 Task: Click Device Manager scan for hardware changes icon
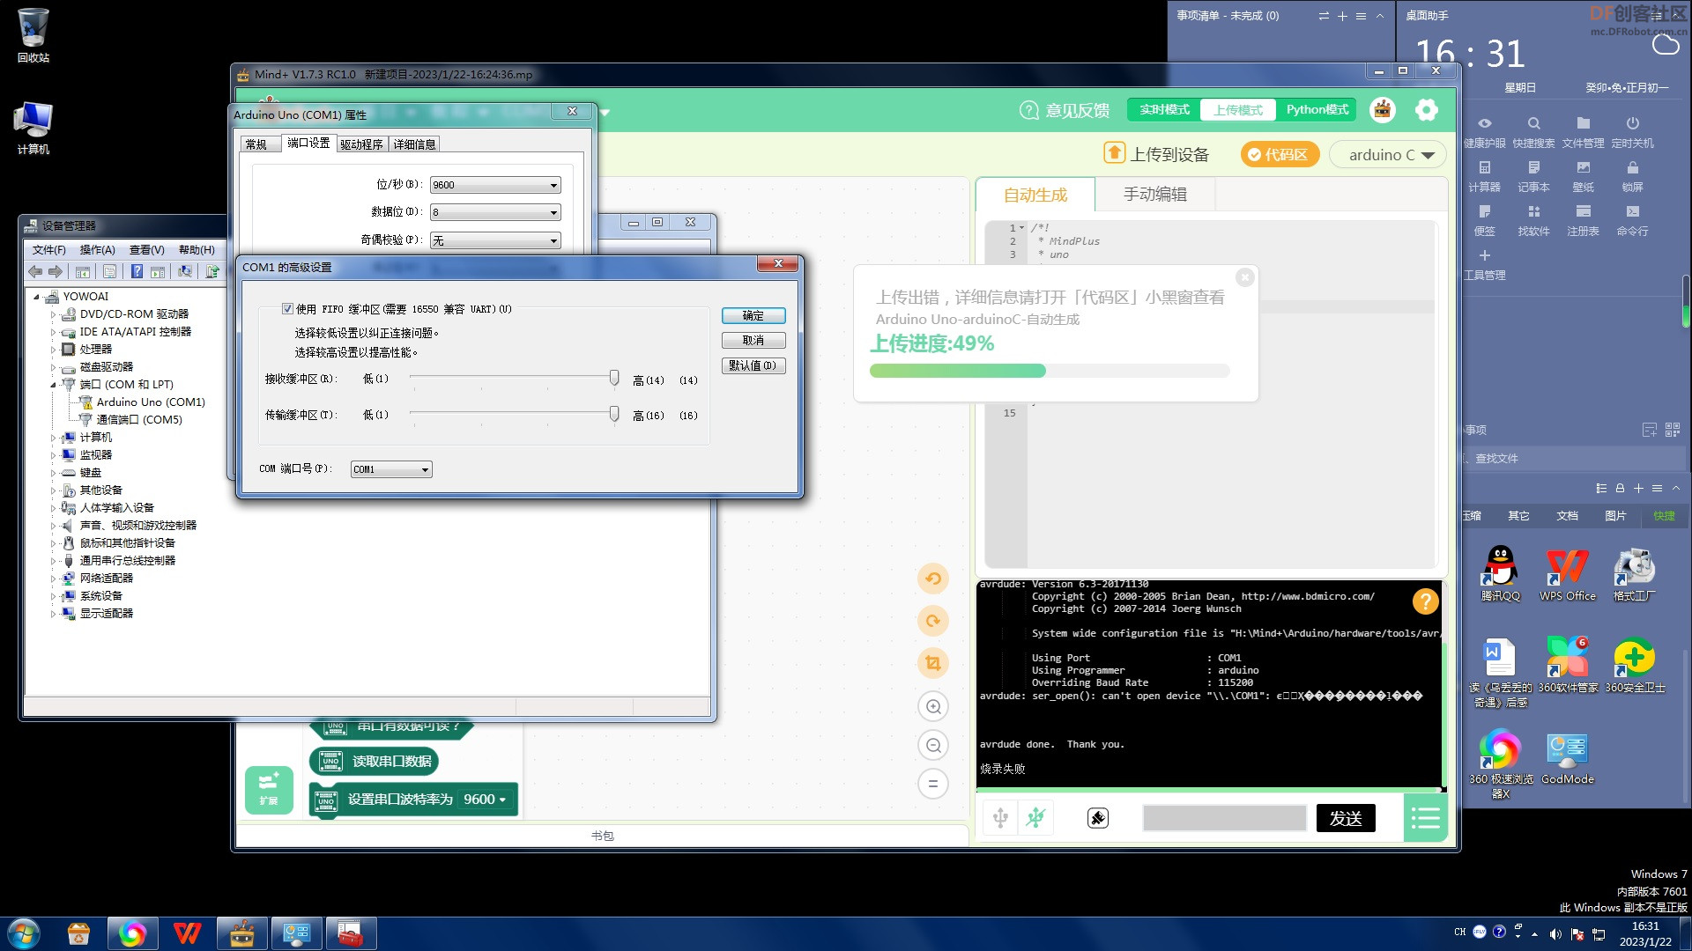pos(185,271)
